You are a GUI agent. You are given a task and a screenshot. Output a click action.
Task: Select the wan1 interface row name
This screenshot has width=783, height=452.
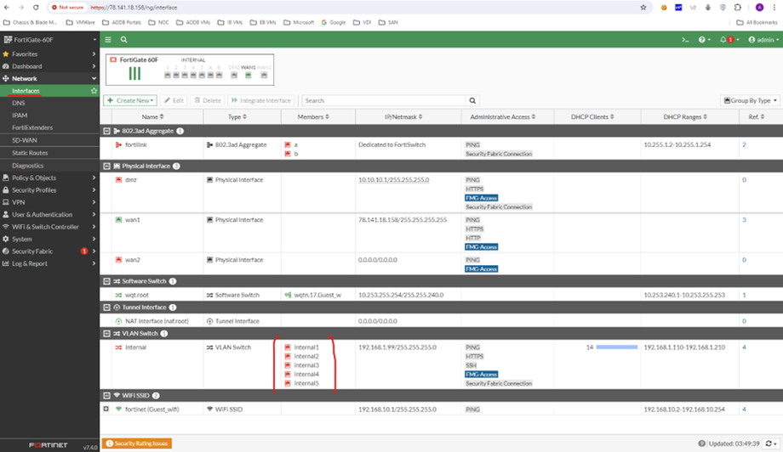pyautogui.click(x=132, y=220)
